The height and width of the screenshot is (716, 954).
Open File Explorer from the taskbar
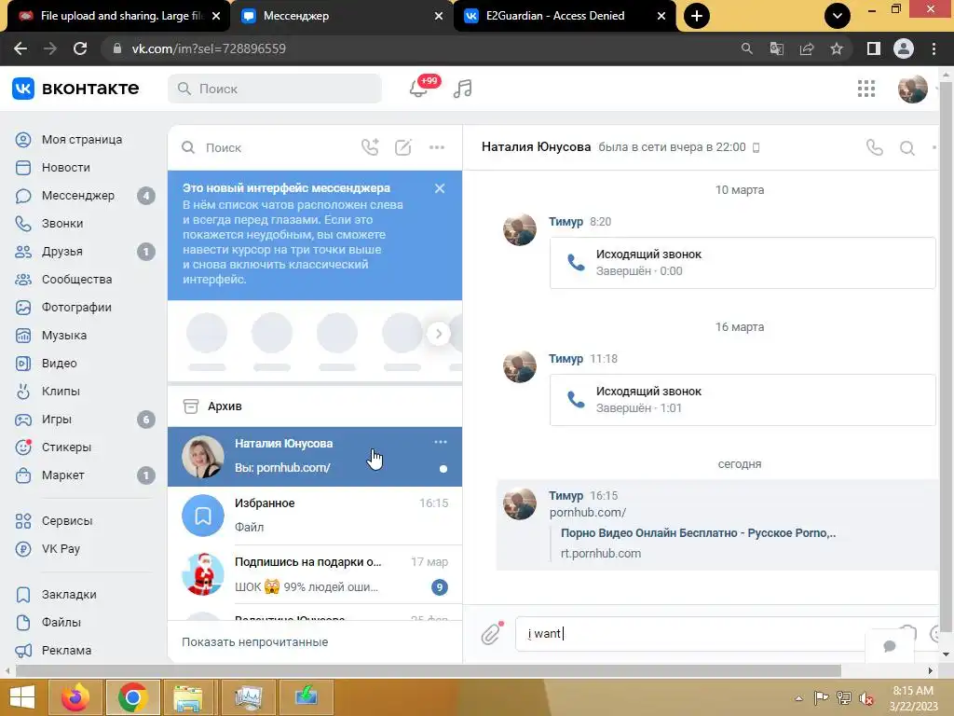(x=188, y=697)
